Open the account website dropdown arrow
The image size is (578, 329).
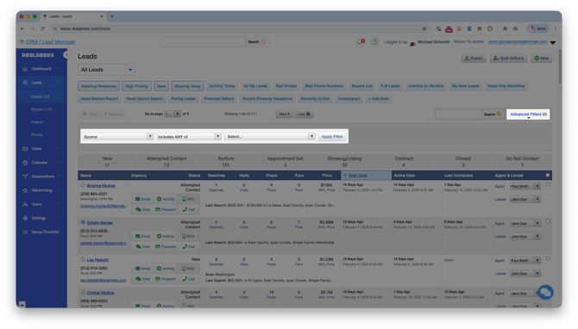[x=553, y=43]
